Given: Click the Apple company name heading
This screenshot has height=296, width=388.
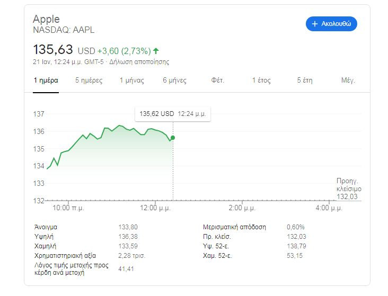Looking at the screenshot, I should click(47, 19).
